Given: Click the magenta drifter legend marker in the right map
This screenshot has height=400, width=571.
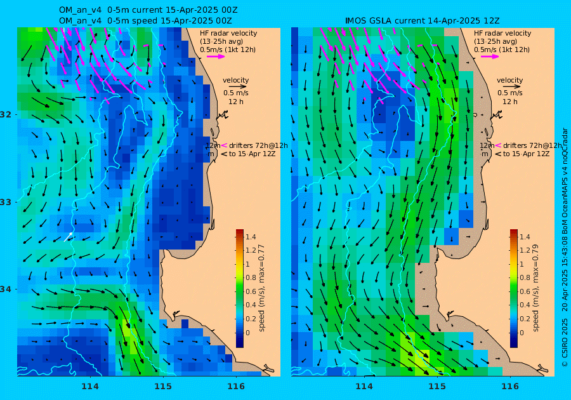Looking at the screenshot, I should point(498,145).
